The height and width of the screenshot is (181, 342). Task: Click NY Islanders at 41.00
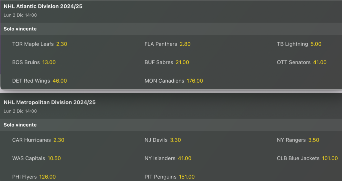click(x=185, y=159)
